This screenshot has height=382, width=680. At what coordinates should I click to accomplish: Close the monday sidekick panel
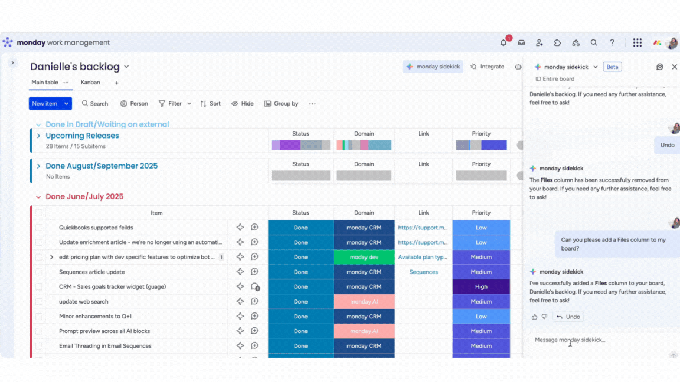pos(674,67)
